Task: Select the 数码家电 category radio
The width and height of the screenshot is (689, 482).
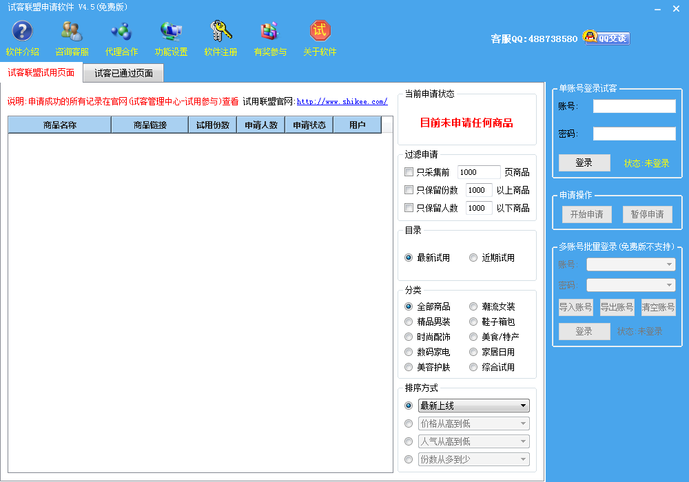Action: point(409,352)
